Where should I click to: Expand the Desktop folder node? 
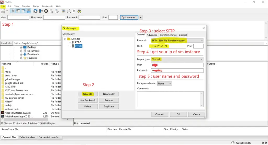pos(21,47)
